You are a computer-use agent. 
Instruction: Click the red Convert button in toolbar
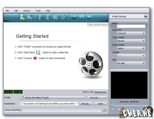click(x=74, y=18)
